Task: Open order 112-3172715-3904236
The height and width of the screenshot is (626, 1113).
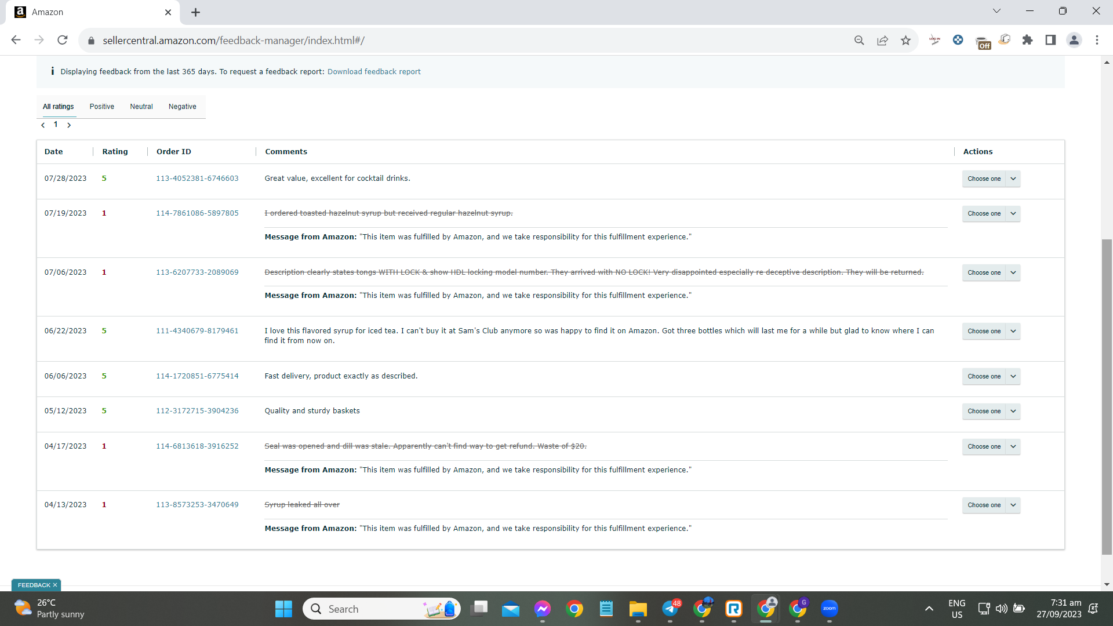Action: point(197,411)
